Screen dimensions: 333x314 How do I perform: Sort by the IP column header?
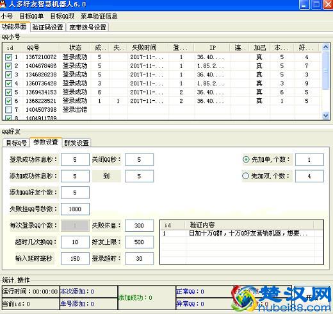click(213, 48)
